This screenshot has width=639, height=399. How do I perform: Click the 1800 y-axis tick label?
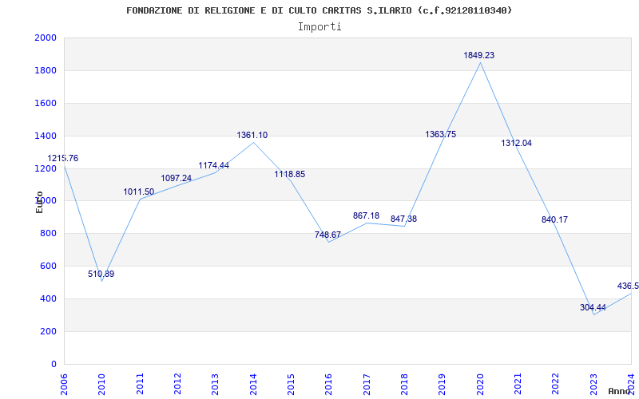pos(46,70)
